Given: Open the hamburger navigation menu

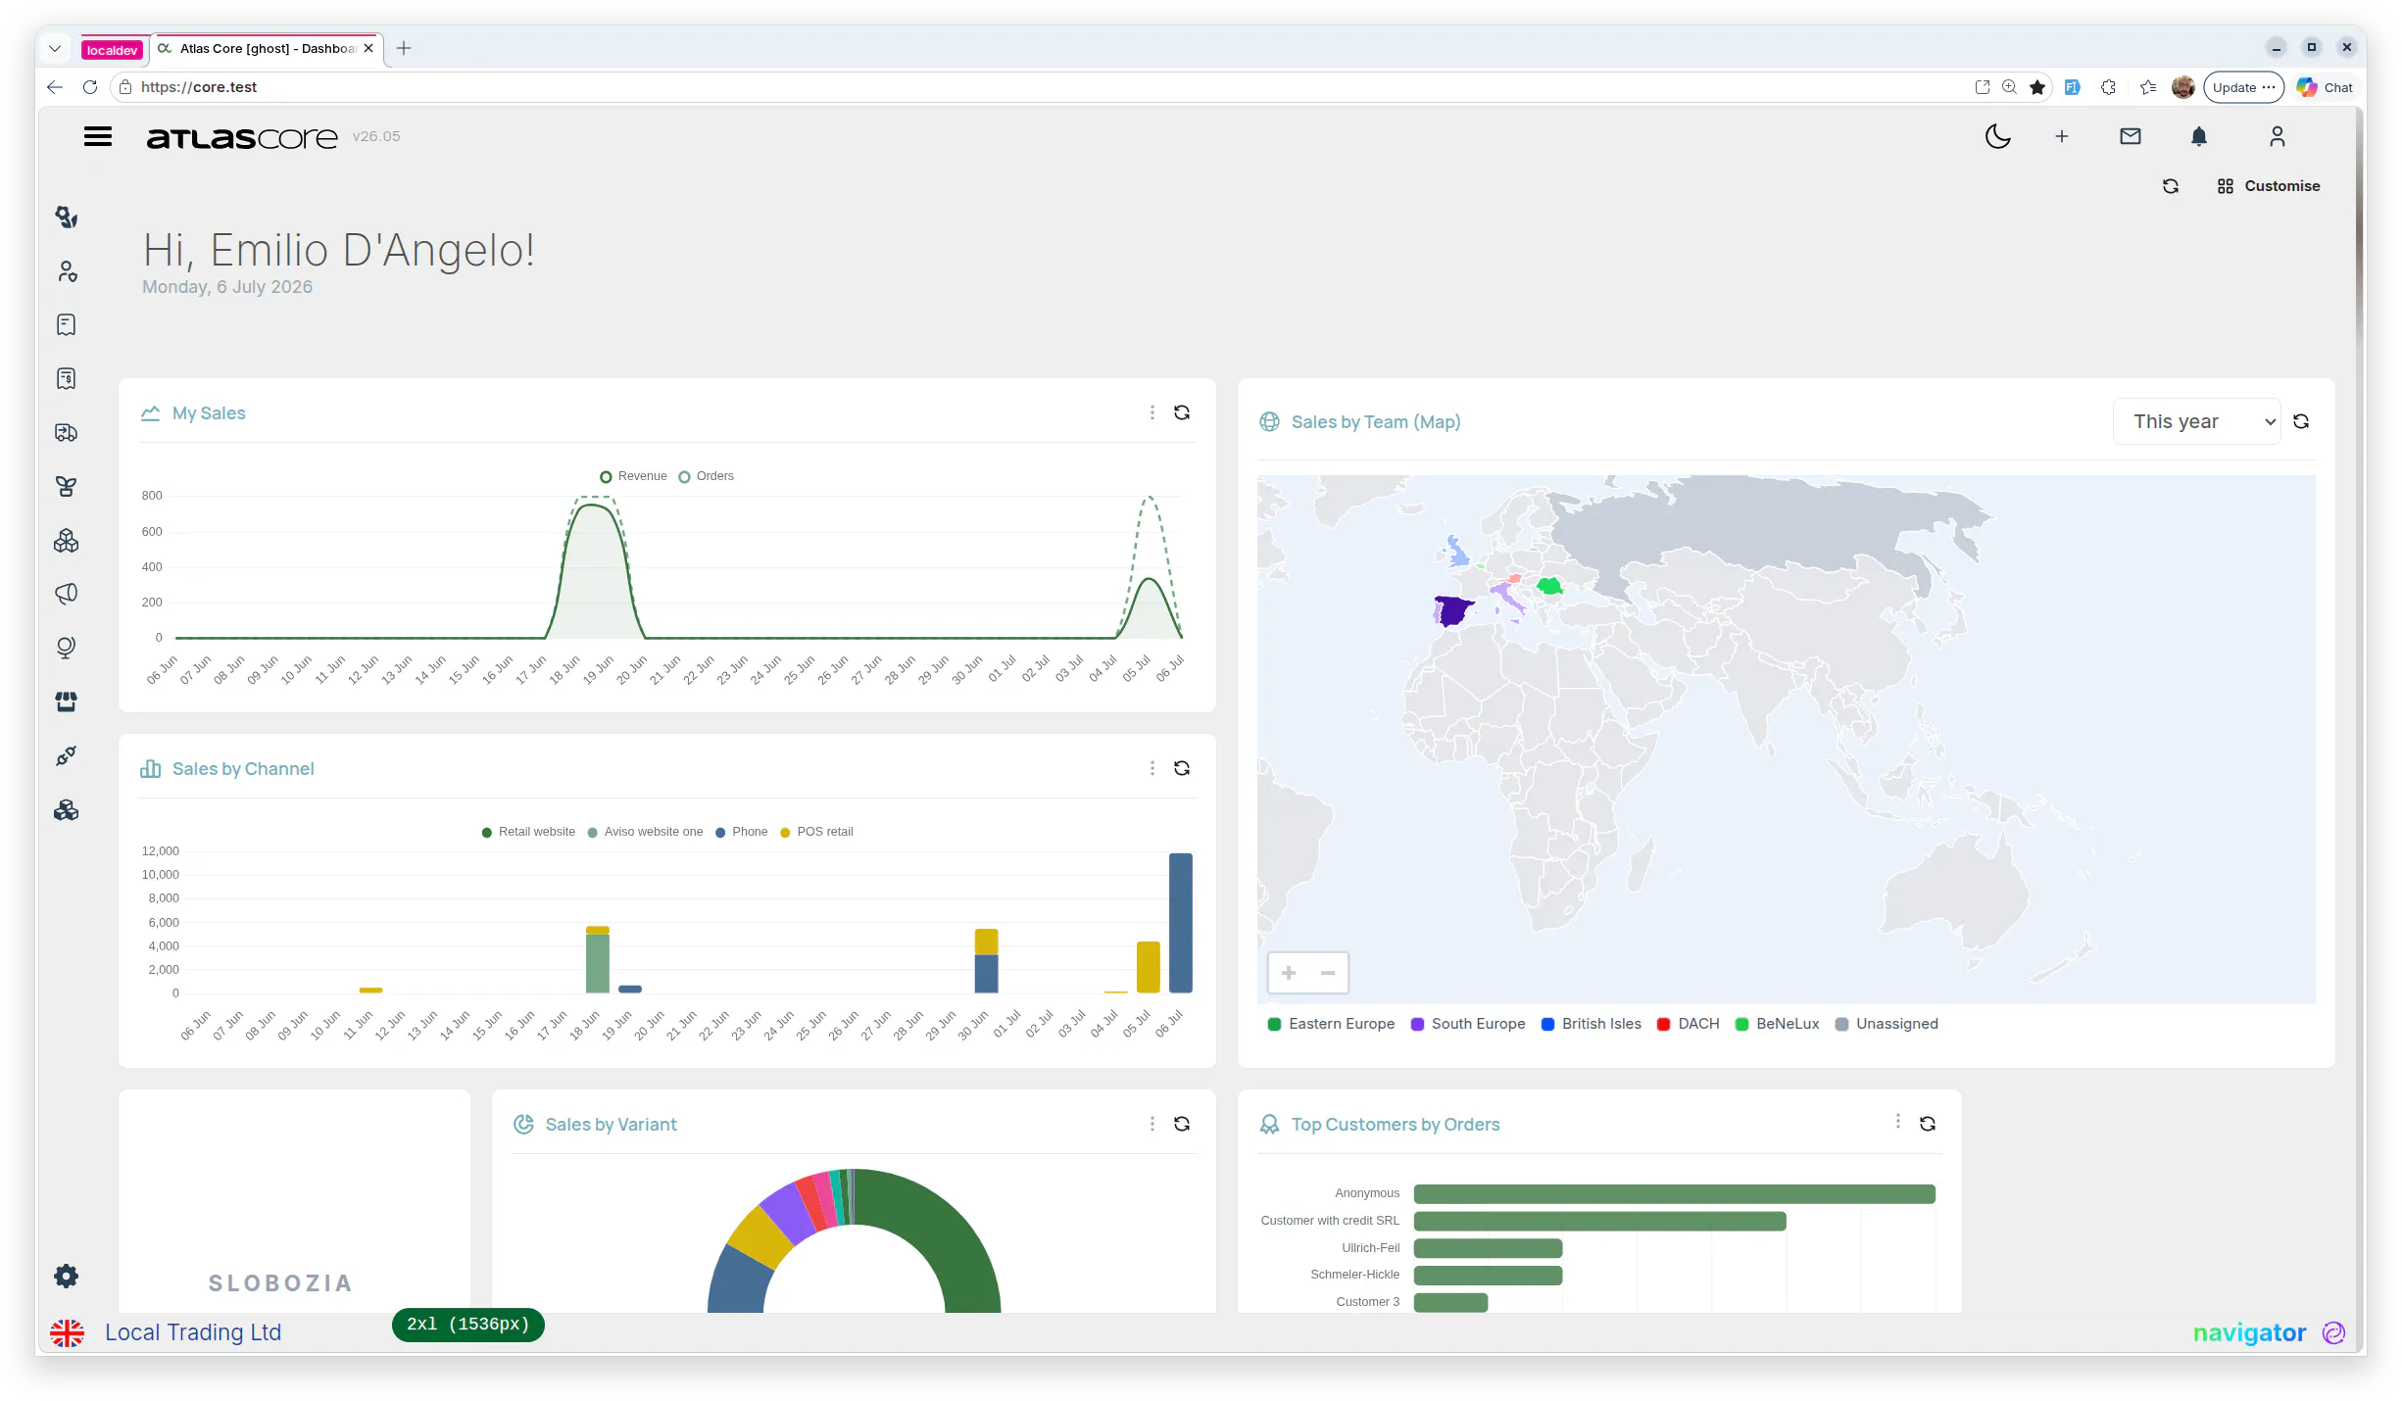Looking at the screenshot, I should coord(98,136).
